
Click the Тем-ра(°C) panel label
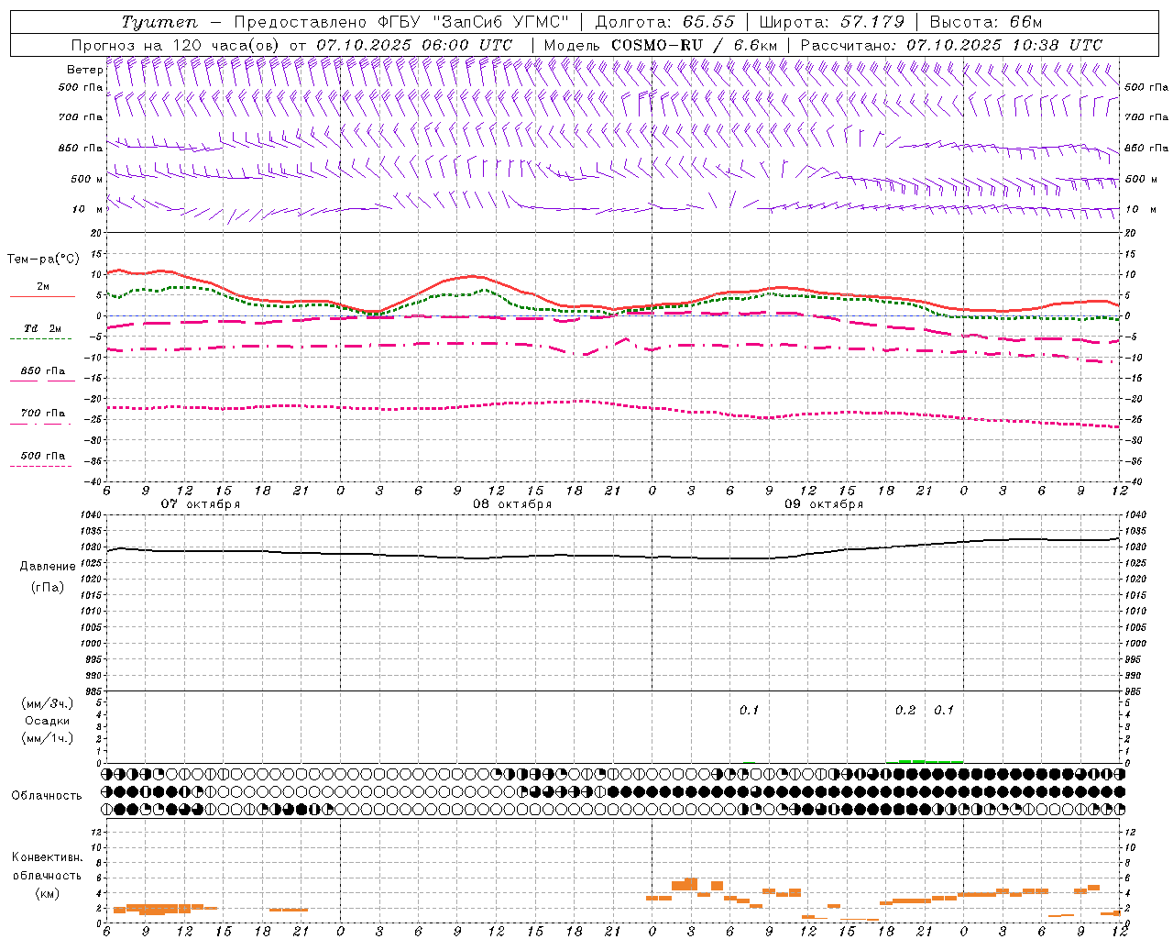point(42,260)
